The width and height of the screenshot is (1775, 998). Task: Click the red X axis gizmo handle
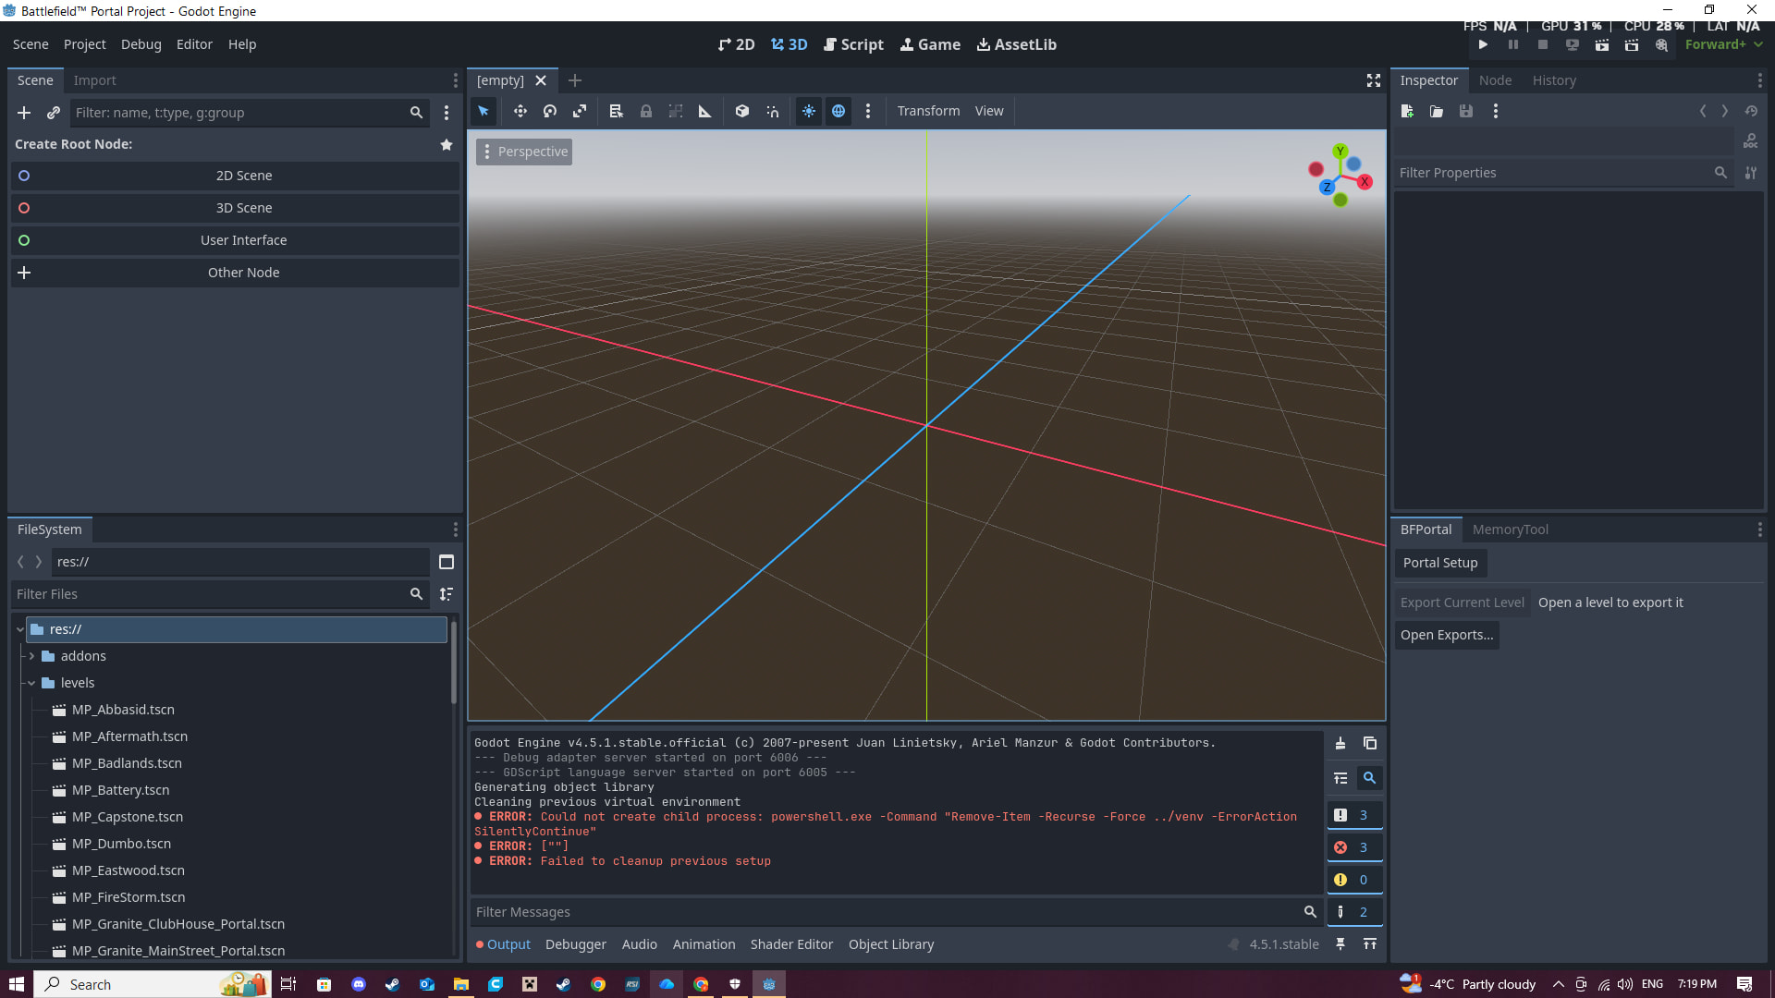(x=1365, y=182)
